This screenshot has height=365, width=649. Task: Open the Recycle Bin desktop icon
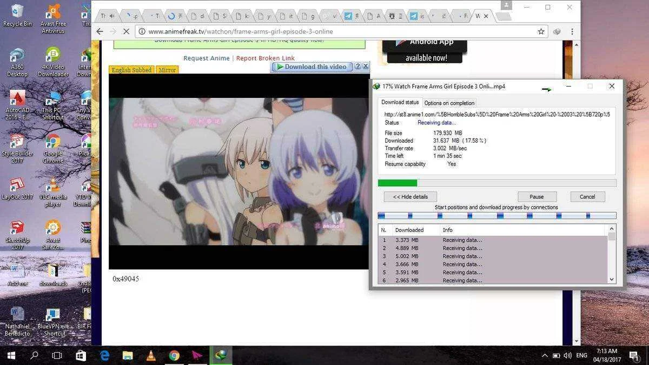[x=17, y=15]
